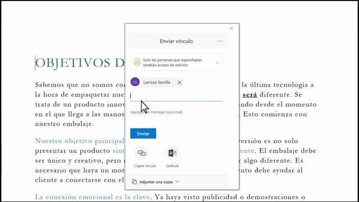
Task: Click 'nuestro embalaje.' text in document
Action: click(x=65, y=124)
